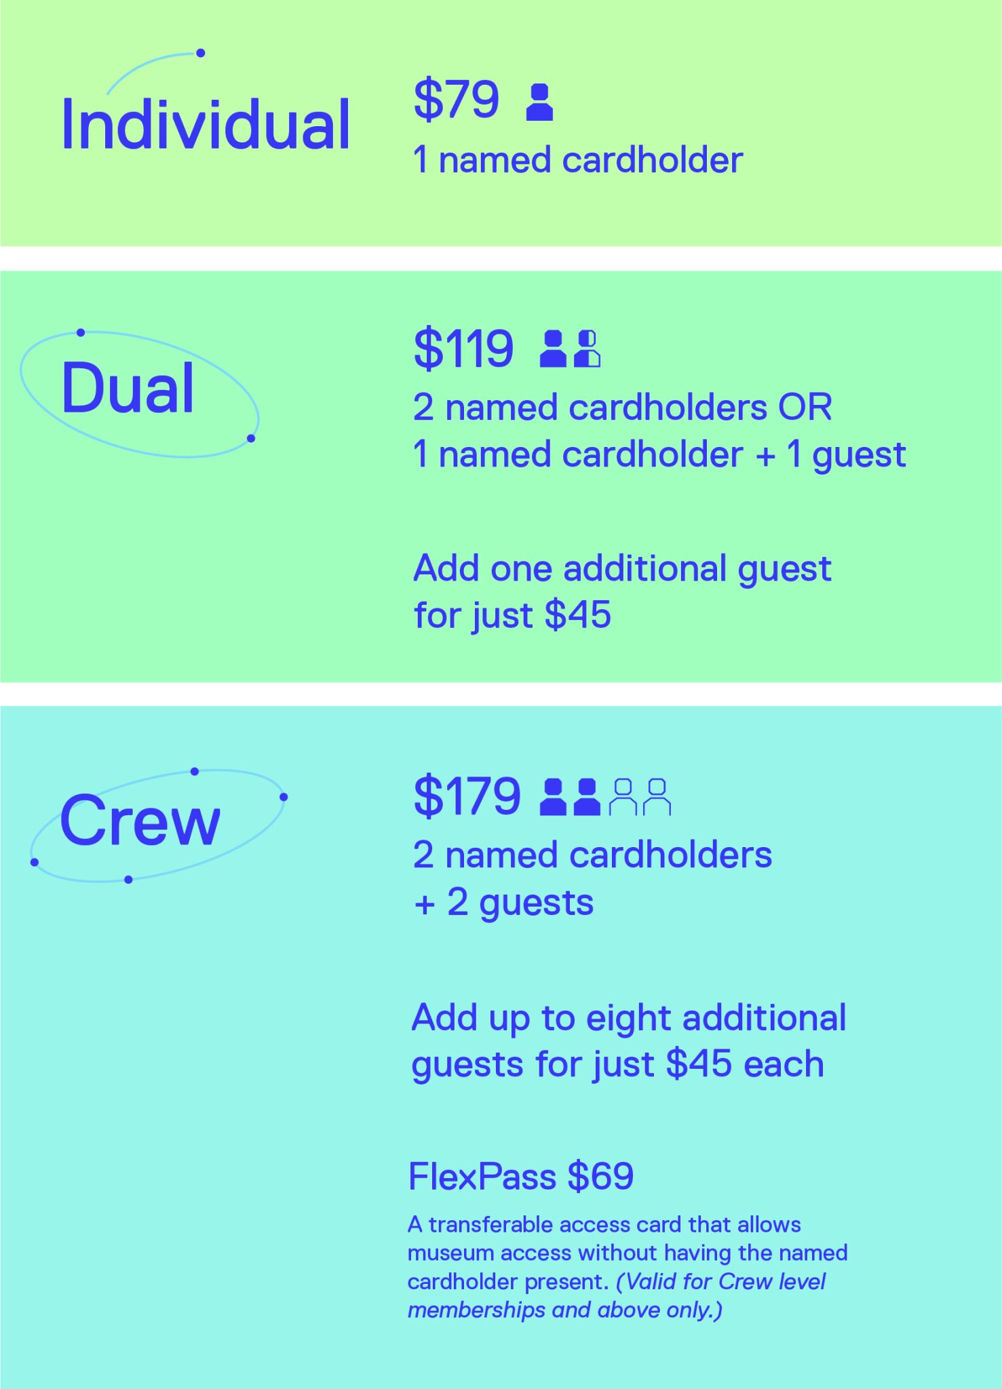Screen dimensions: 1002x1389
Task: Click 'Add up to eight additional guests' text
Action: click(629, 1040)
